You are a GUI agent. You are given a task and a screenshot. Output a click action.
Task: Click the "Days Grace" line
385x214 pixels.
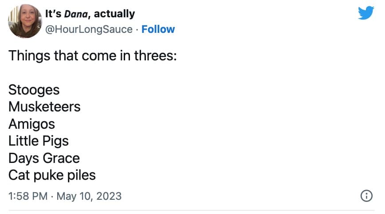[x=44, y=158]
